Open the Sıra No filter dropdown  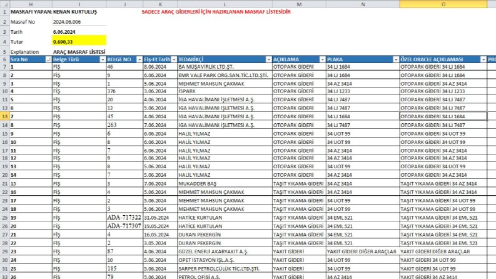pyautogui.click(x=48, y=59)
